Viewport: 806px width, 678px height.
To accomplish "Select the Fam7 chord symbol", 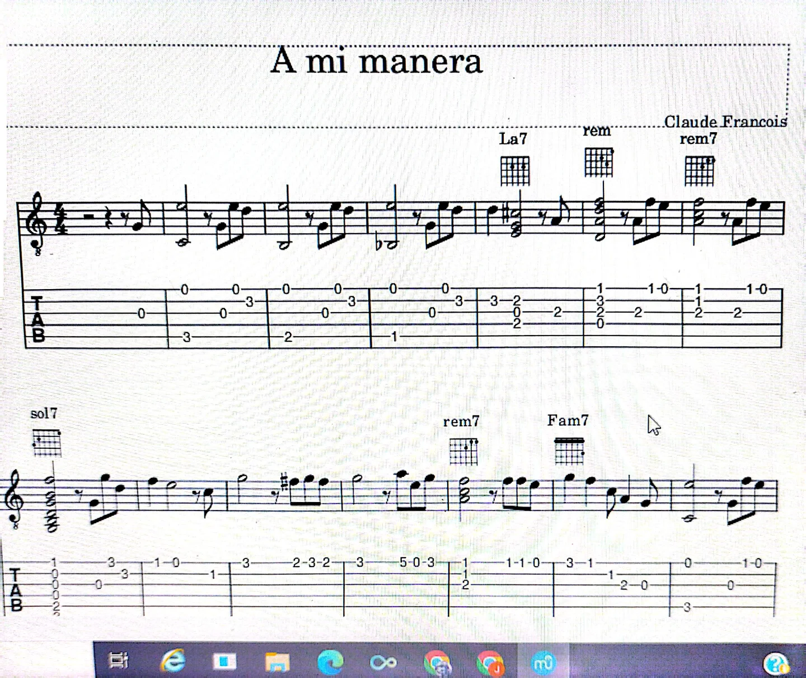I will 568,420.
